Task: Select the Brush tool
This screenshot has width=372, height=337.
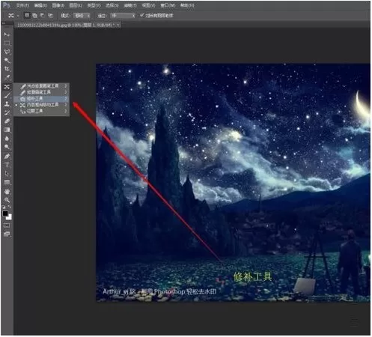Action: click(7, 95)
